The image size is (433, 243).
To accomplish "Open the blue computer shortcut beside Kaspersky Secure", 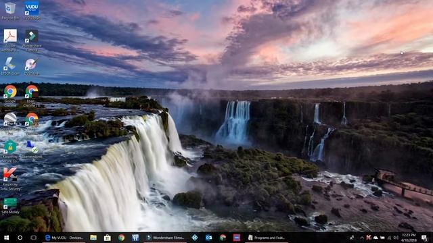I will pyautogui.click(x=32, y=148).
